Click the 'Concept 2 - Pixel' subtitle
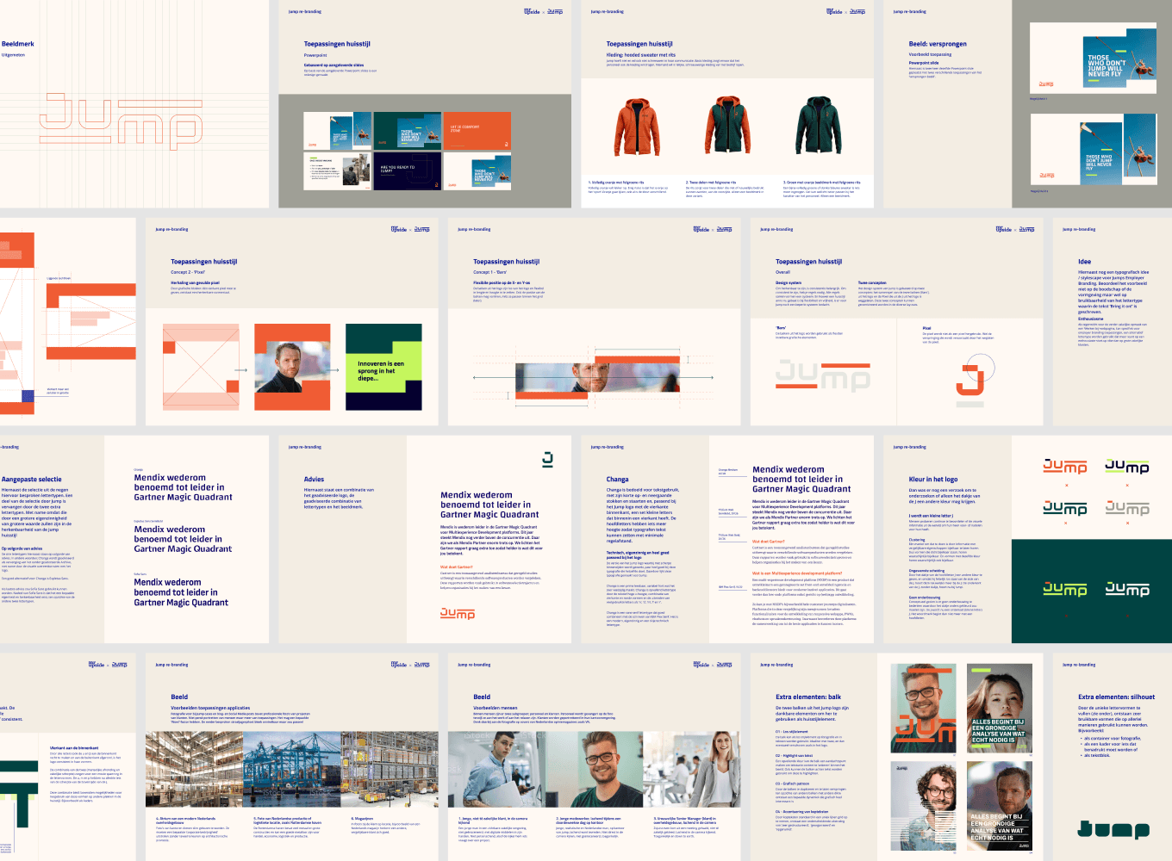Viewport: 1172px width, 861px height. (188, 272)
